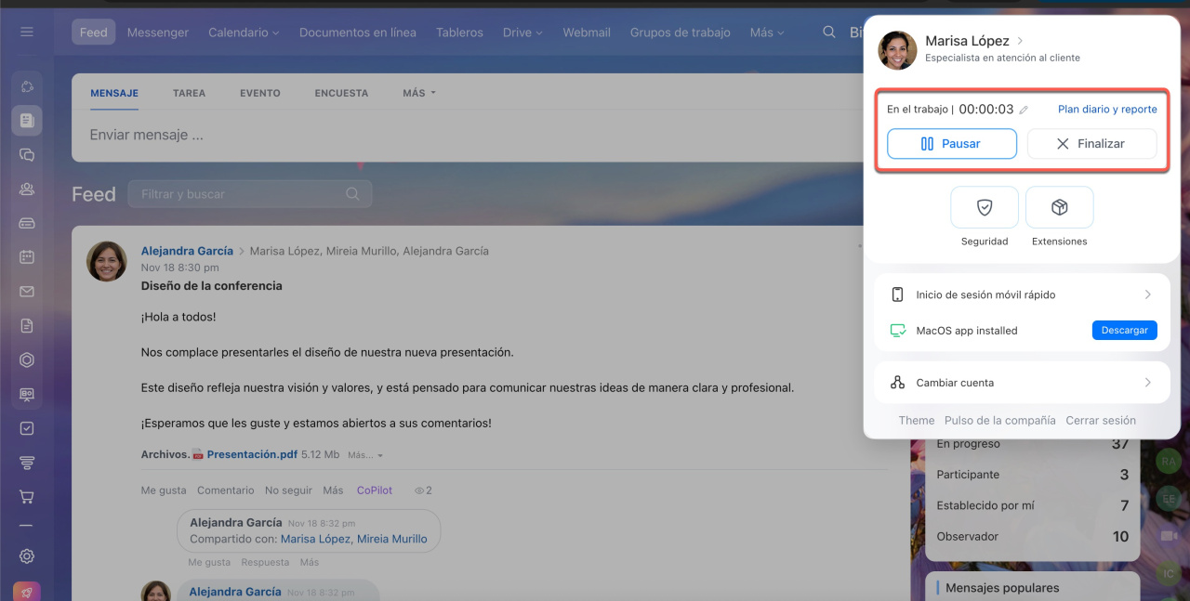Open the Presentación.pdf attachment
This screenshot has width=1190, height=601.
252,455
